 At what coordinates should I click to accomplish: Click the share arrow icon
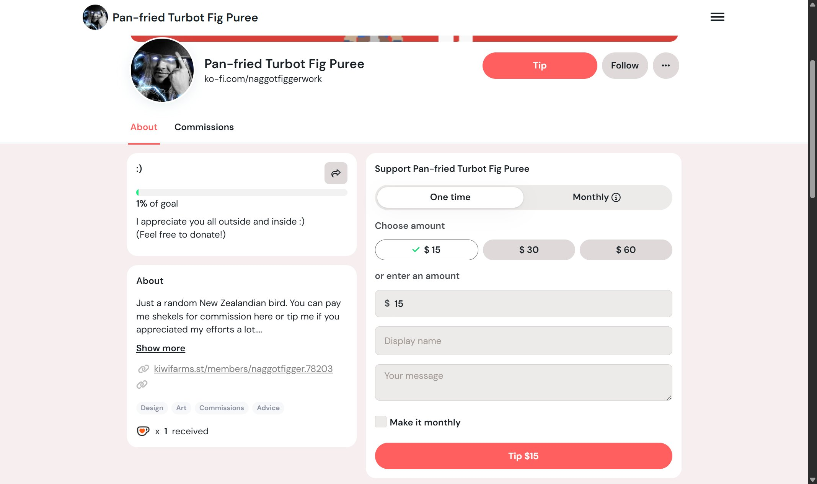click(x=336, y=173)
